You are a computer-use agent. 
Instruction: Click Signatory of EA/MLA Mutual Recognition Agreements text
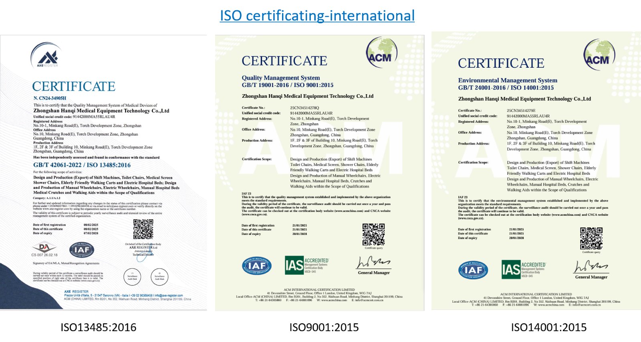coord(66,263)
